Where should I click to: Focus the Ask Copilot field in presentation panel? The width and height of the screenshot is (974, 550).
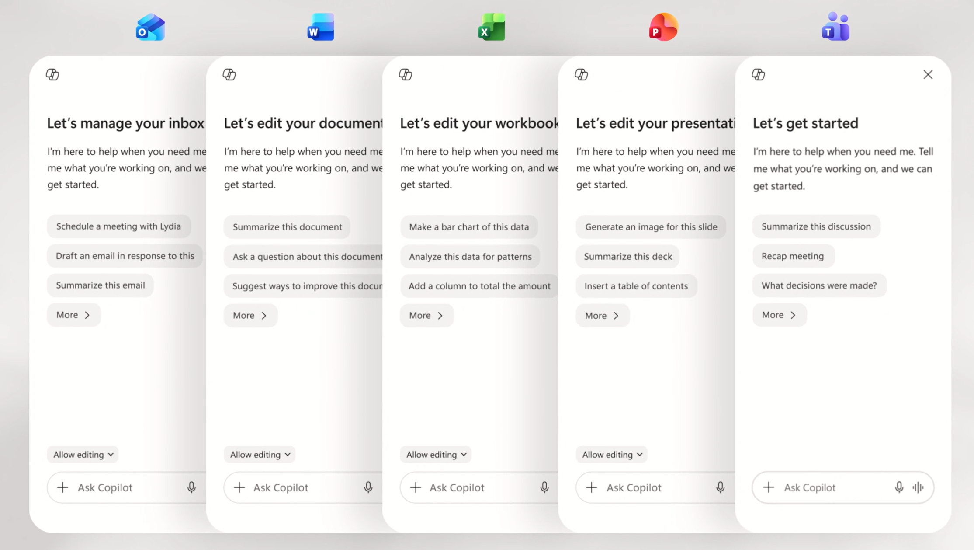(x=655, y=487)
